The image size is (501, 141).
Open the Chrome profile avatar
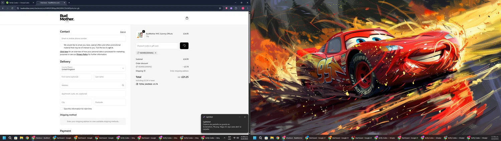(x=243, y=8)
